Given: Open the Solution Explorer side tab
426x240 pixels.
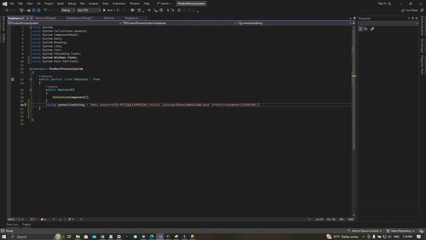Looking at the screenshot, I should pyautogui.click(x=422, y=26).
